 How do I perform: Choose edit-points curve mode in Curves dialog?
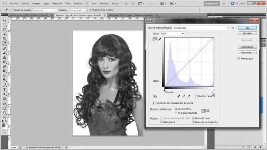coord(155,39)
